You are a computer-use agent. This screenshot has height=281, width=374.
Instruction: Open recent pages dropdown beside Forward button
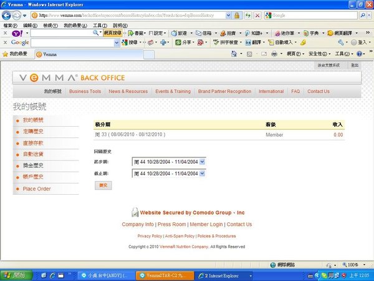point(24,16)
